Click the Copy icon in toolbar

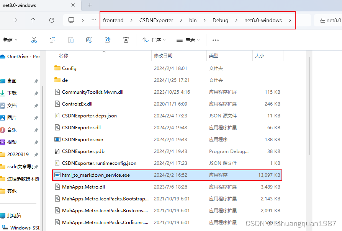click(x=52, y=40)
